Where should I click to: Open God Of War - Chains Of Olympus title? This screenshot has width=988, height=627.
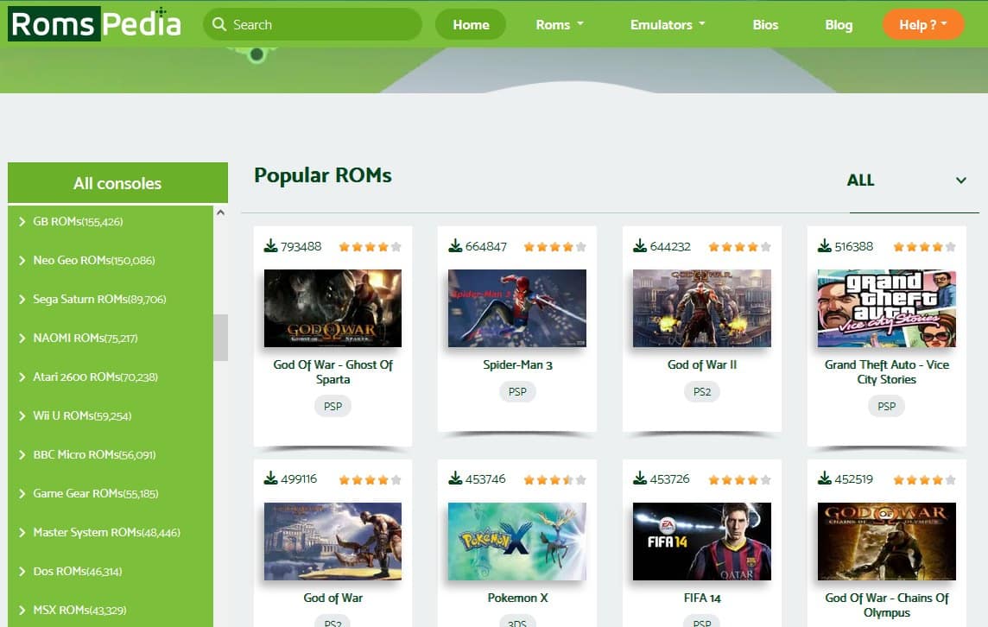[887, 605]
